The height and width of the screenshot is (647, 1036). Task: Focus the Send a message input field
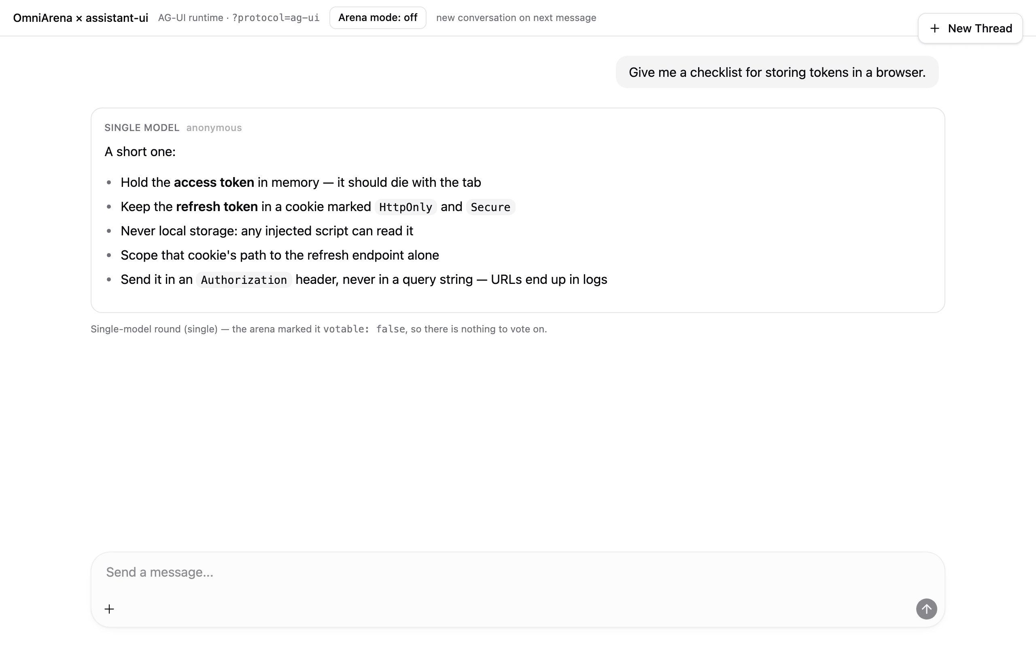pos(517,572)
